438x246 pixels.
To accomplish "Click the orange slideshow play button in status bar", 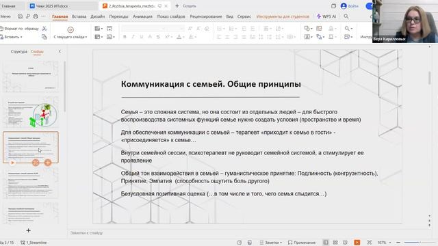I will click(357, 243).
